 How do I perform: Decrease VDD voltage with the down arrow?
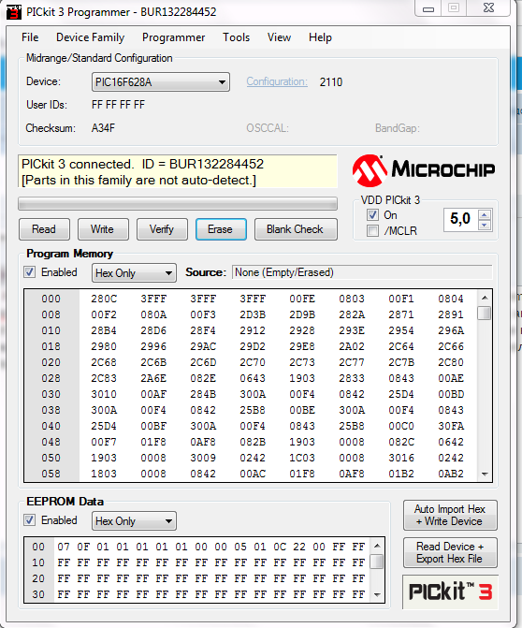click(485, 225)
